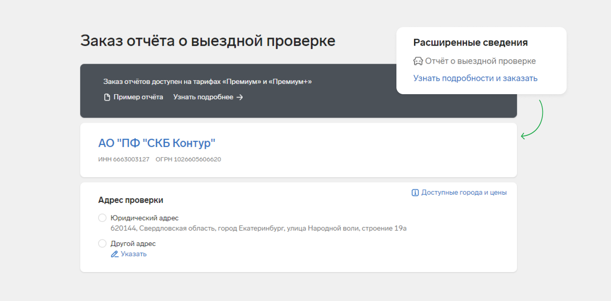Click the info icon near Доступные города и цены
The height and width of the screenshot is (301, 611).
click(x=415, y=193)
